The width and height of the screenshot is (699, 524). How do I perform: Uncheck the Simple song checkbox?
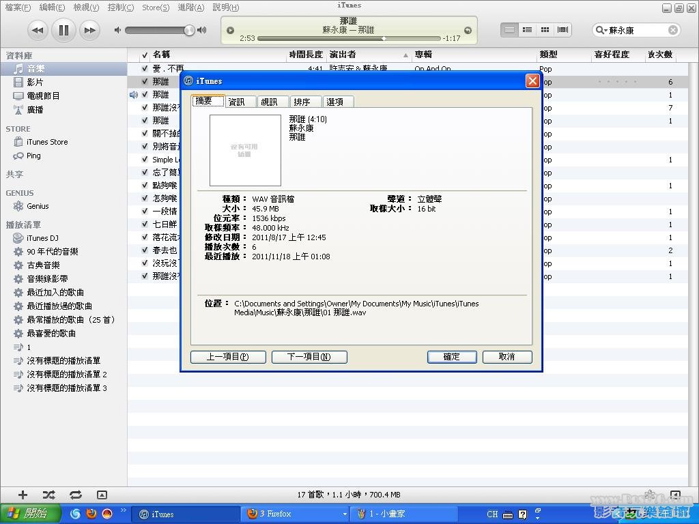[145, 160]
